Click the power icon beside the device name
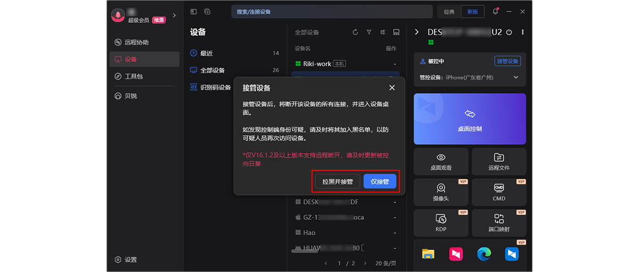This screenshot has height=272, width=639. 509,32
